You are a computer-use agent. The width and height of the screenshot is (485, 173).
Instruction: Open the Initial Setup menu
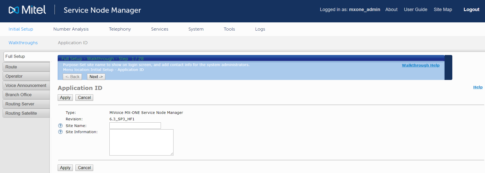pyautogui.click(x=21, y=29)
